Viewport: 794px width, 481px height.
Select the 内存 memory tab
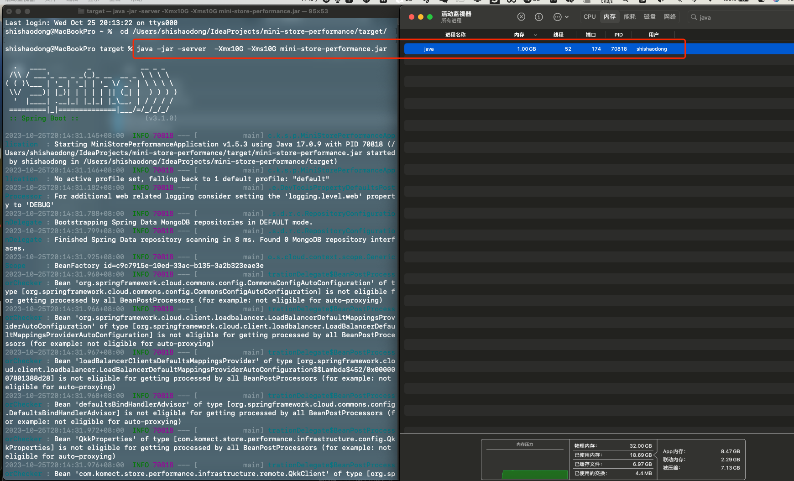click(610, 17)
